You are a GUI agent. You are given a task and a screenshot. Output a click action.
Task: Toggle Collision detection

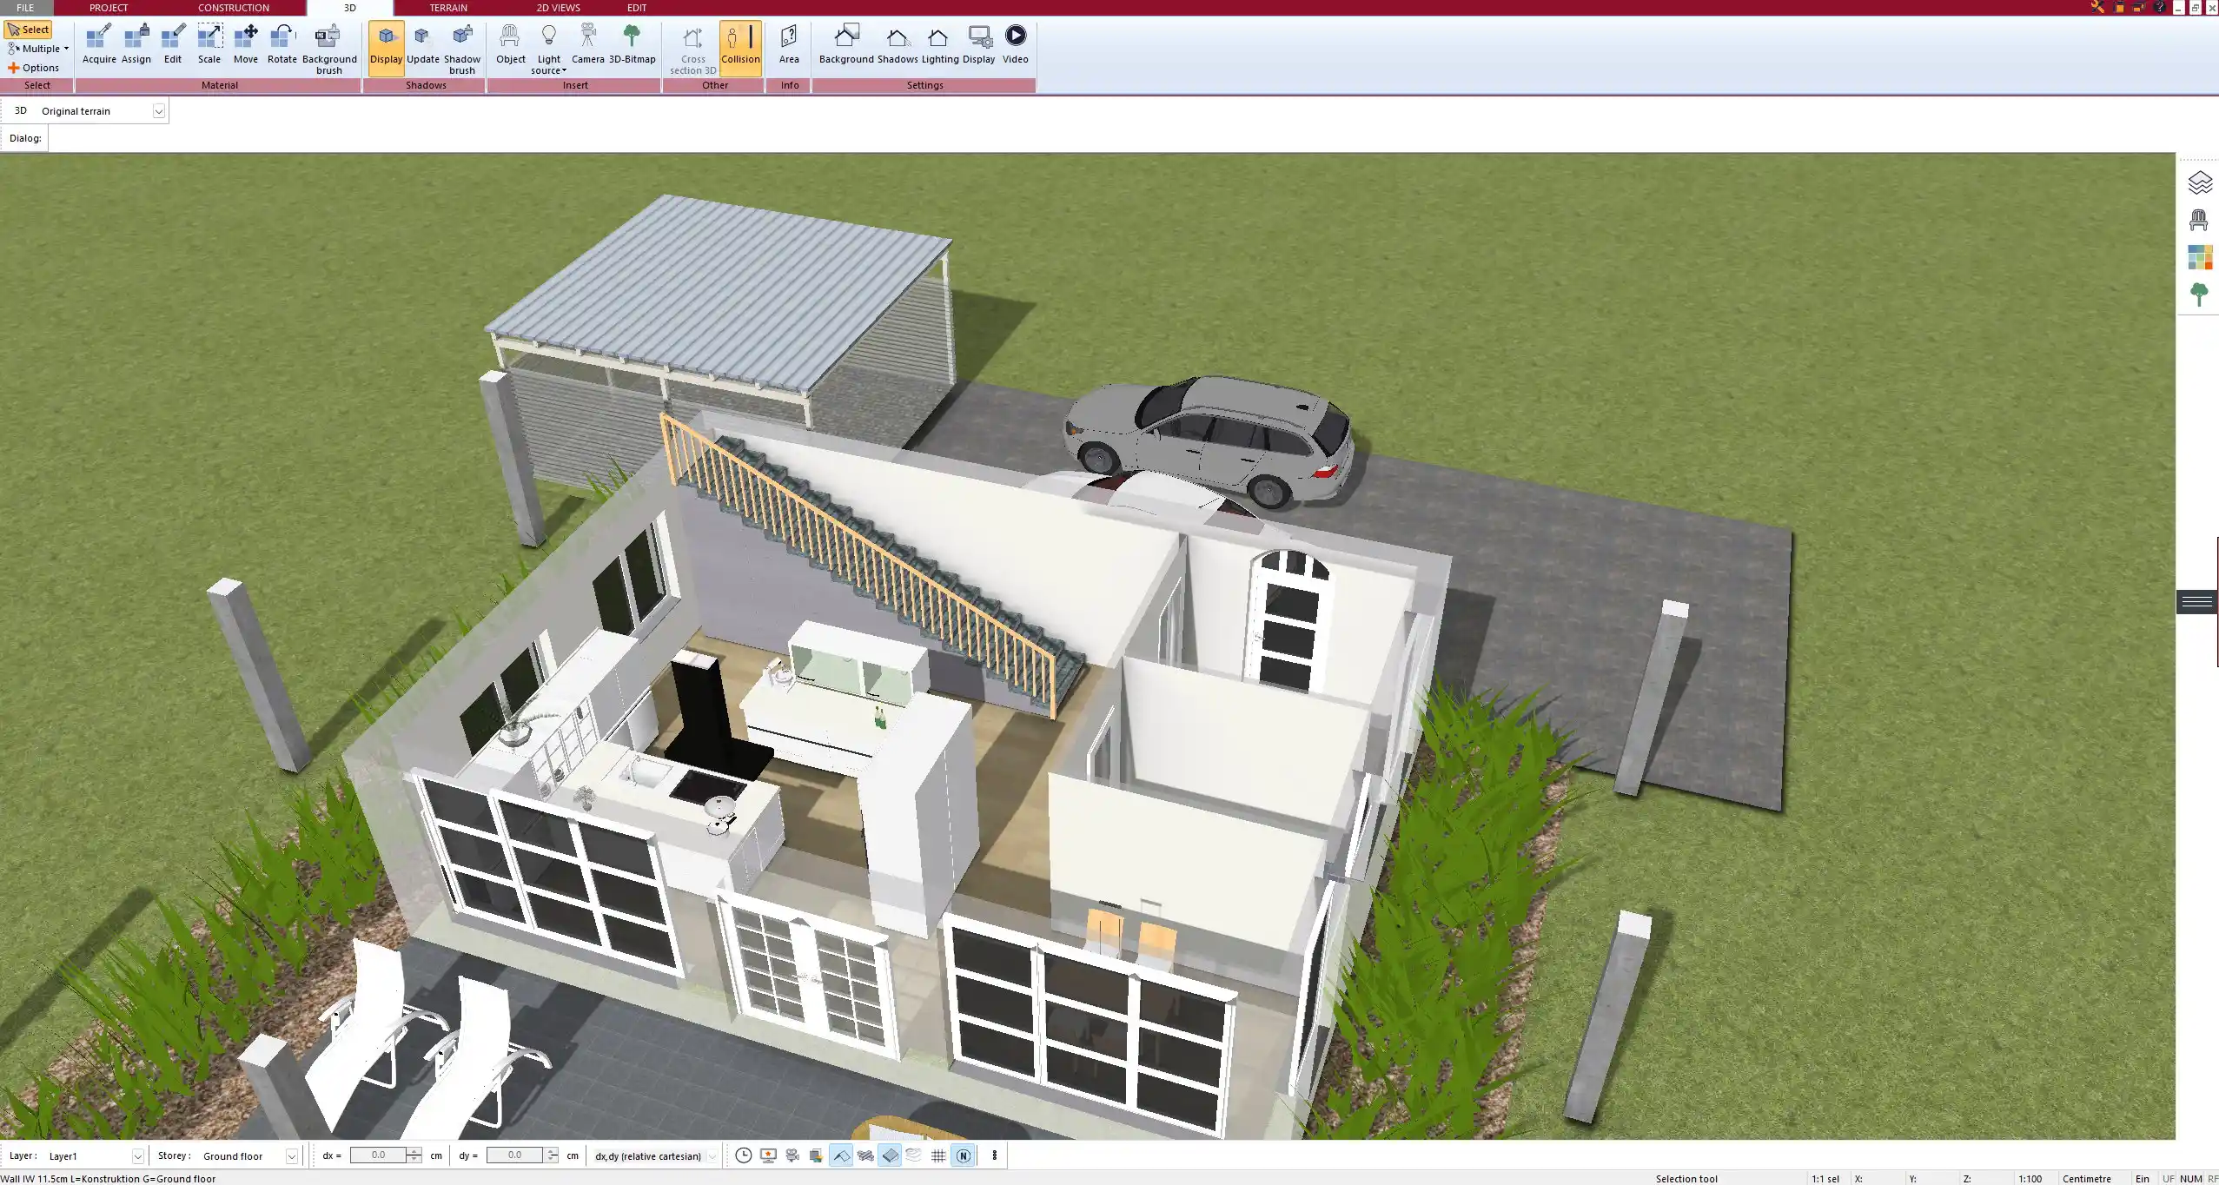tap(740, 48)
